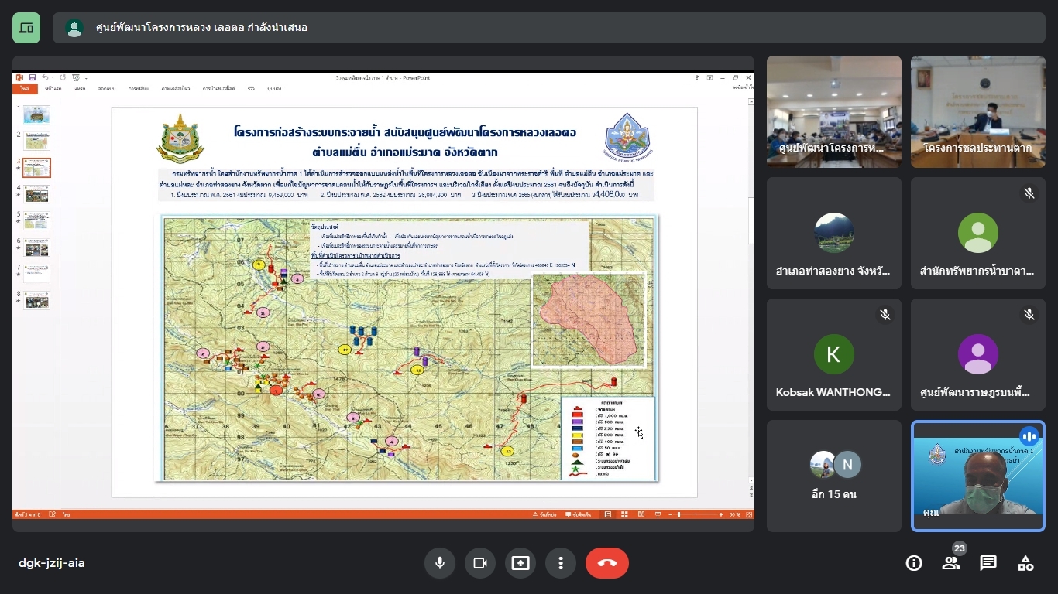Select slide 5 thumbnail
Image resolution: width=1058 pixels, height=594 pixels.
(x=36, y=220)
